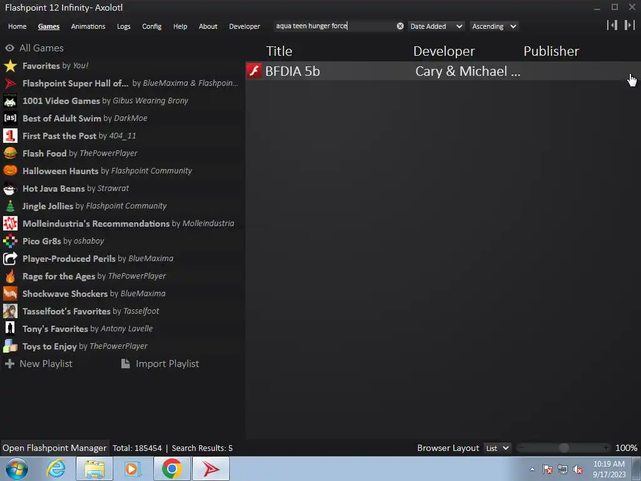
Task: Click the Windows Start orb
Action: click(17, 468)
